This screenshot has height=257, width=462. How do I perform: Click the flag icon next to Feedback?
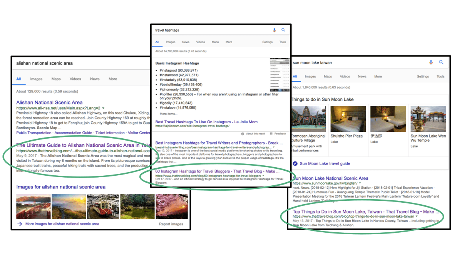coord(271,134)
